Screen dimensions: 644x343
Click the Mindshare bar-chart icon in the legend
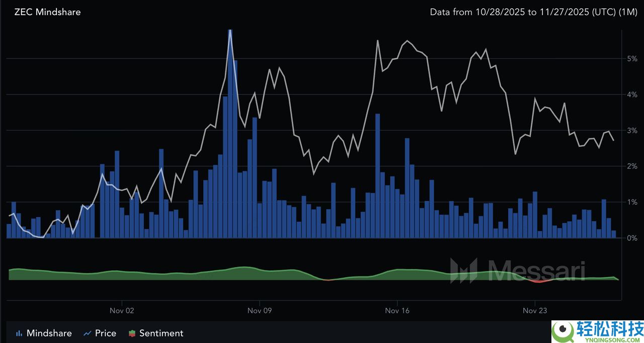pos(19,333)
